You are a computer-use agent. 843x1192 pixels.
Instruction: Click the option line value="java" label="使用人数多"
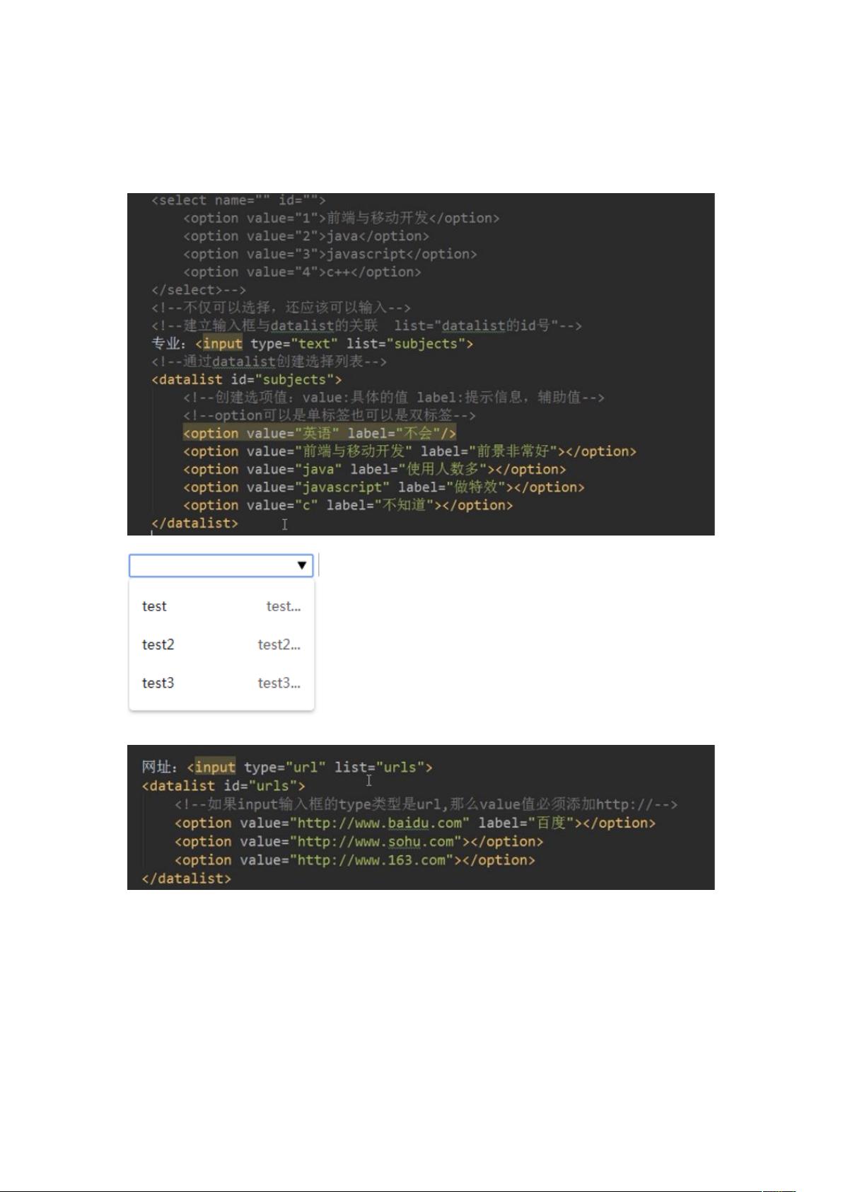coord(374,469)
